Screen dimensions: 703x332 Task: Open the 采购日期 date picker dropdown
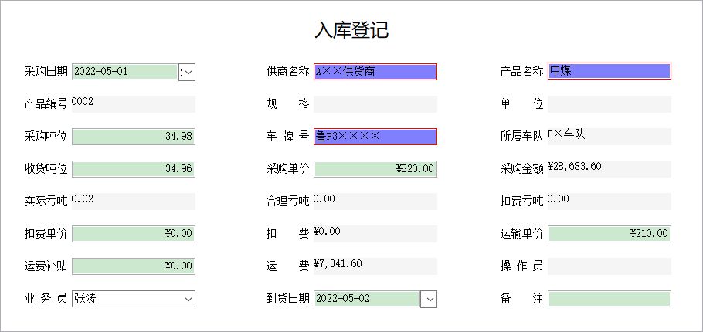pos(187,72)
